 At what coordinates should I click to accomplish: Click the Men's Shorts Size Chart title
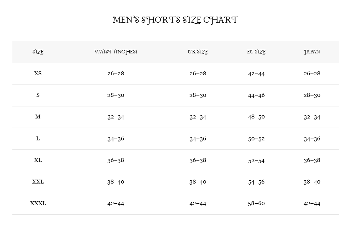pyautogui.click(x=175, y=20)
